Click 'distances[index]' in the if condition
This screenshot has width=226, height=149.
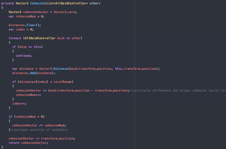pos(34,82)
